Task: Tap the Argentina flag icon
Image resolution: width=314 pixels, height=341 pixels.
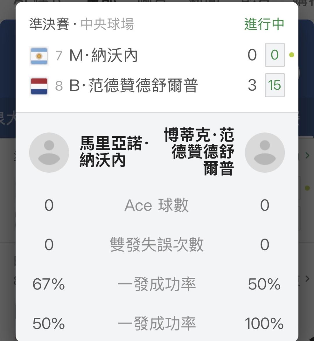Action: [x=39, y=56]
